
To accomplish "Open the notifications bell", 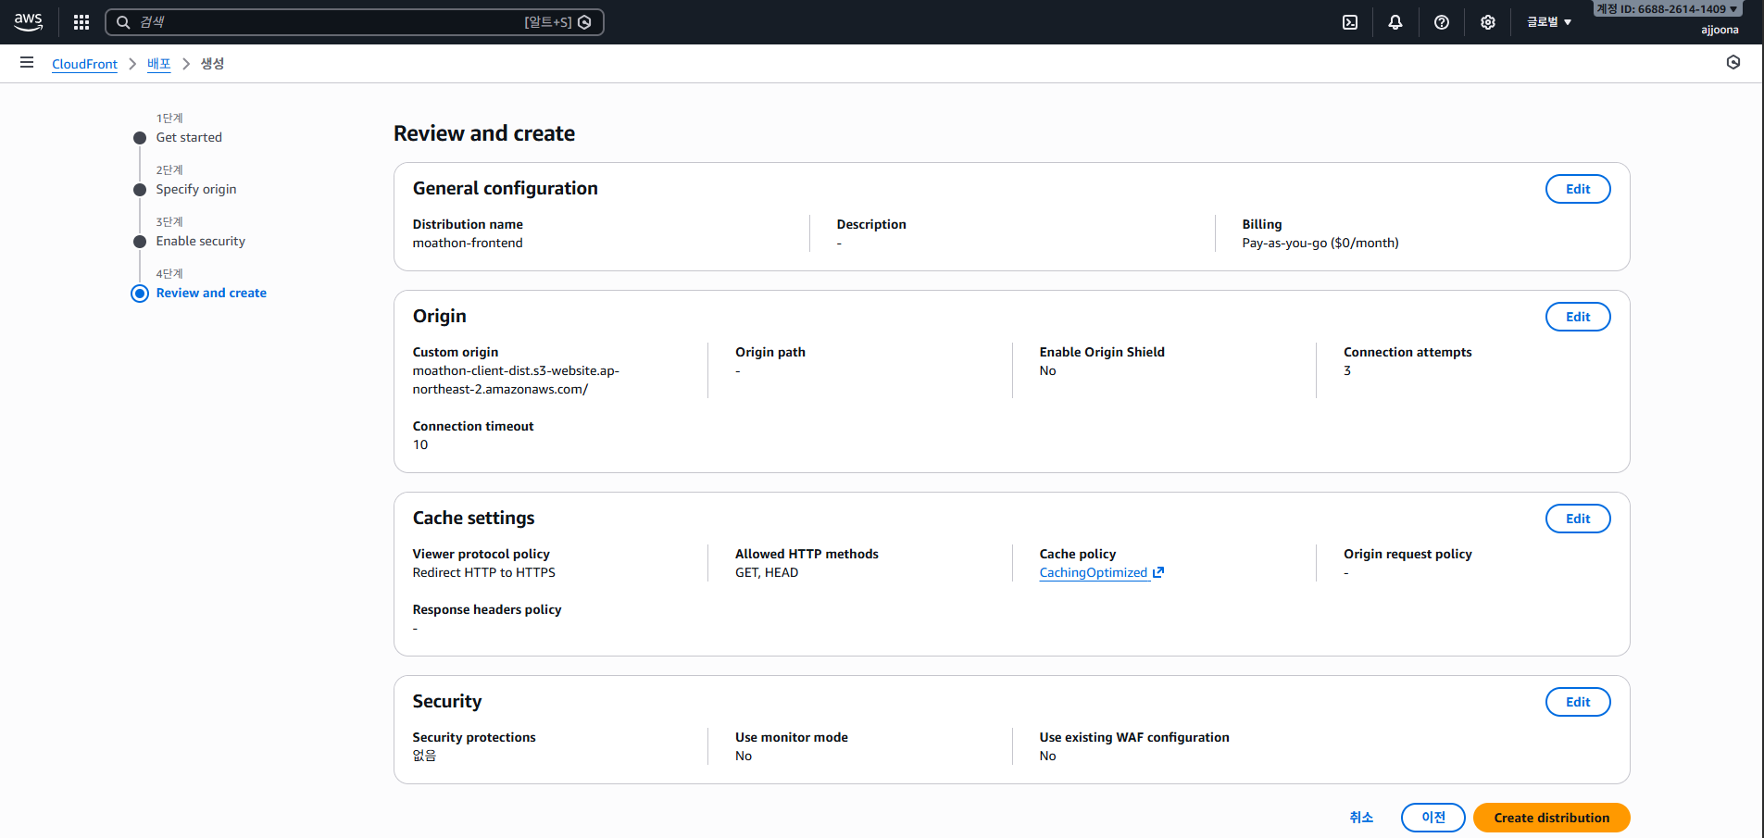I will [1395, 22].
